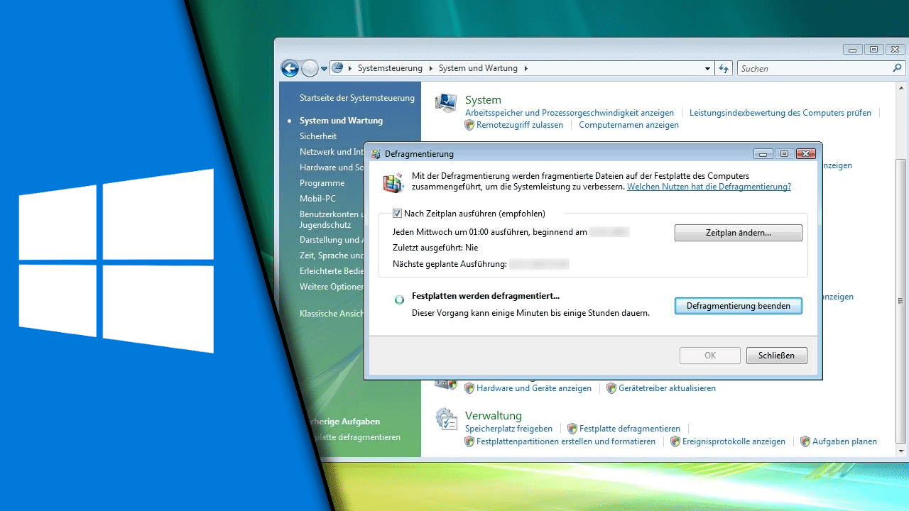Click Gerätetreiber aktualisieren link
Screen dimensions: 909x511
coord(667,388)
